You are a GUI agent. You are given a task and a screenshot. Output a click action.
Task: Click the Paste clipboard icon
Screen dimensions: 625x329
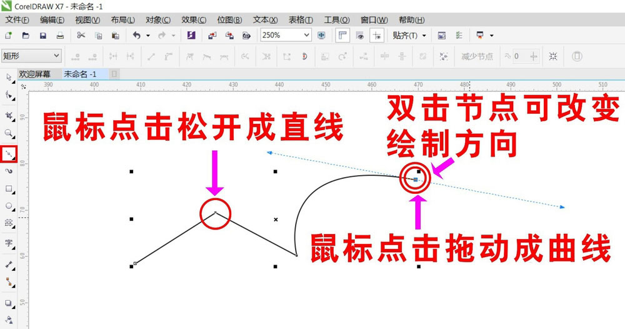coord(115,36)
